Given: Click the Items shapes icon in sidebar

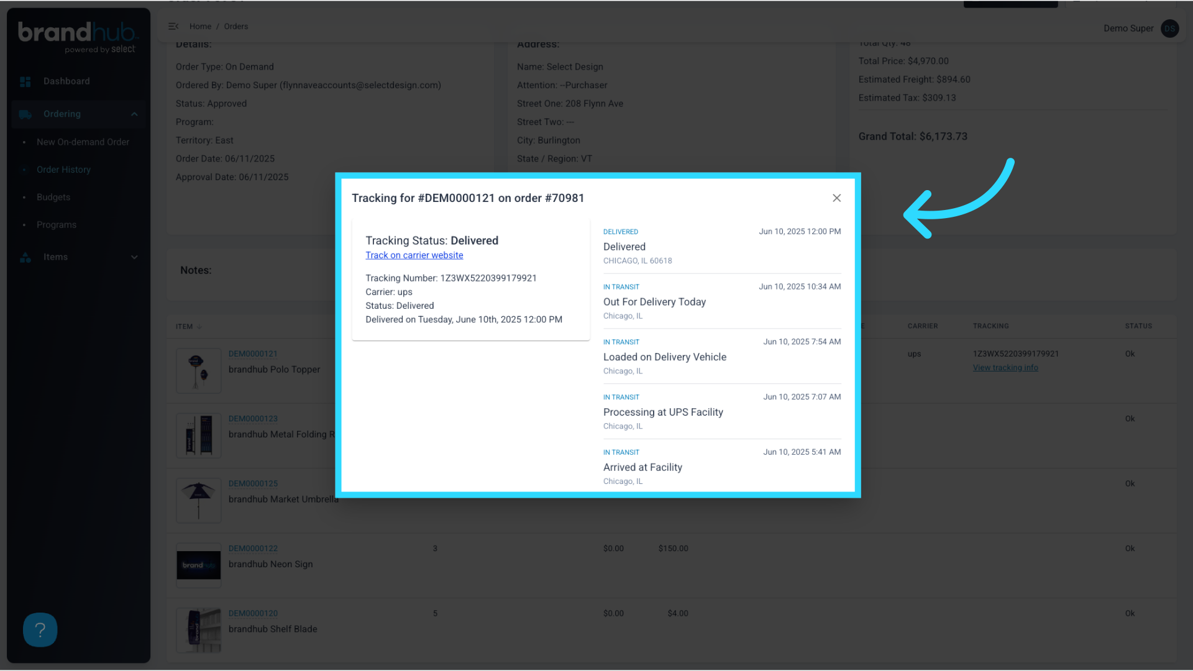Looking at the screenshot, I should pos(25,257).
